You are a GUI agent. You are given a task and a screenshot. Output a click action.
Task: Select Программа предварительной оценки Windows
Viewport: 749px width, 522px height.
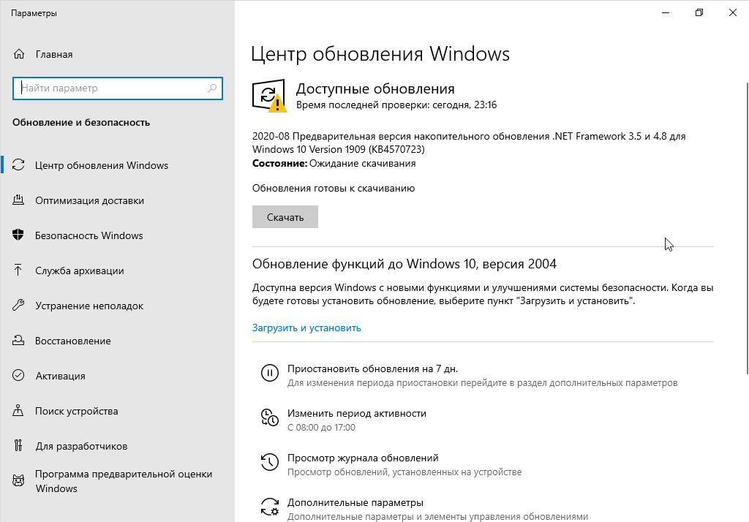pyautogui.click(x=123, y=481)
